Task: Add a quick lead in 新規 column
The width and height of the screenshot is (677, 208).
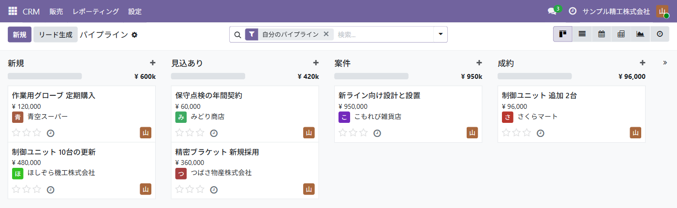Action: click(153, 63)
